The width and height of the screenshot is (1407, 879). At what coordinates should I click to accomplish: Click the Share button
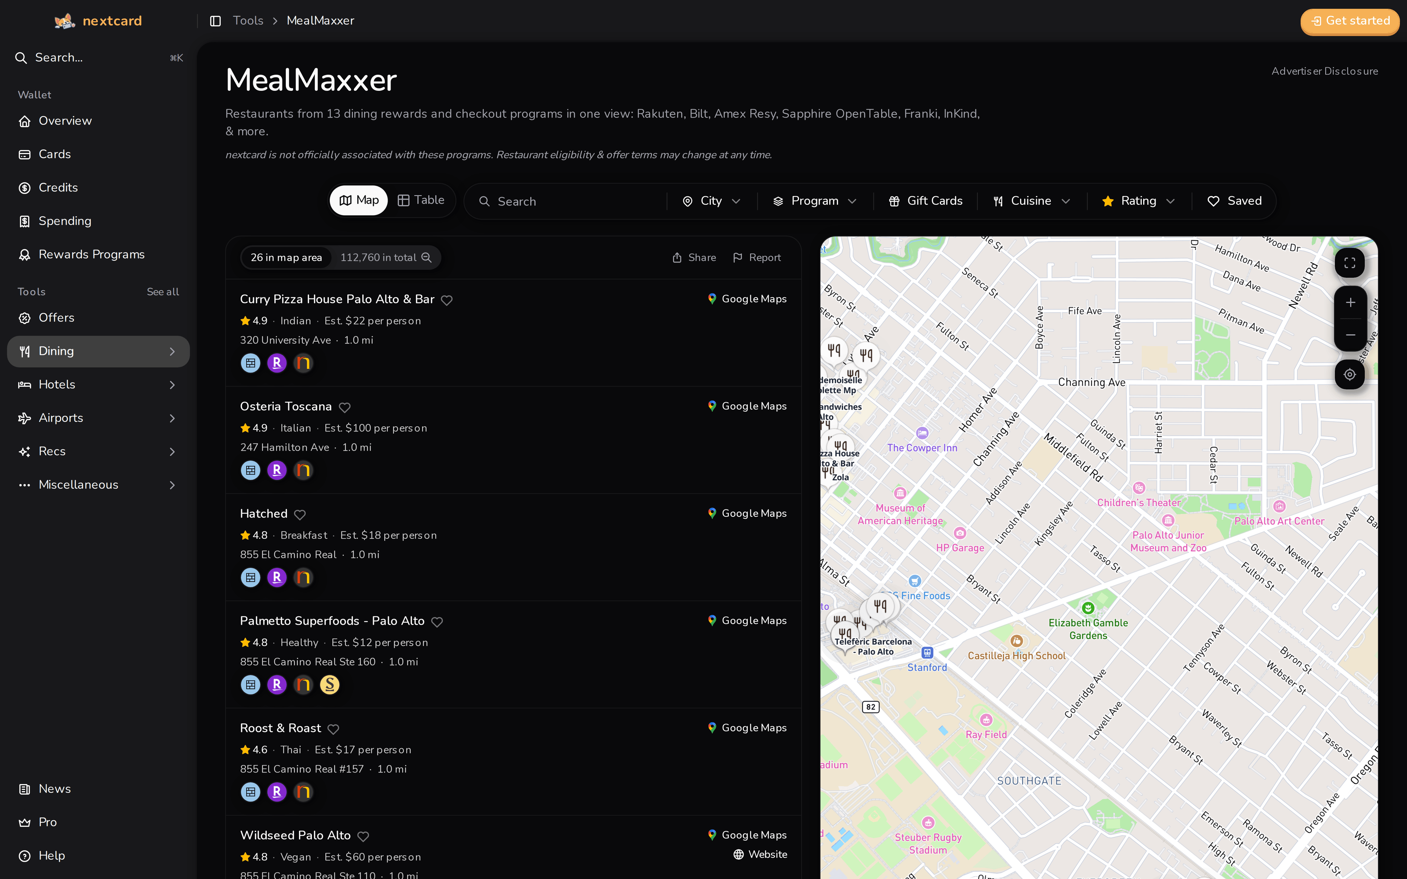coord(694,257)
